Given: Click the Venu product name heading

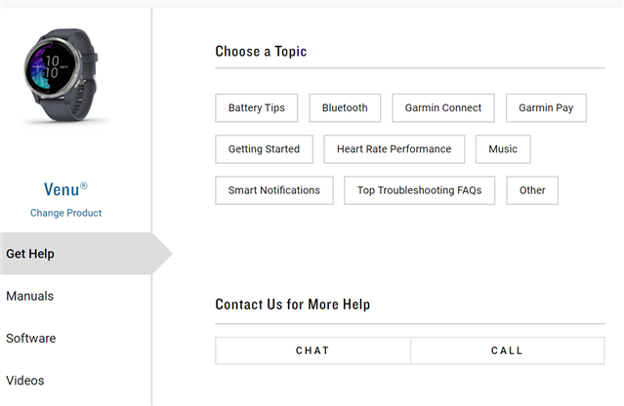Looking at the screenshot, I should pyautogui.click(x=65, y=189).
